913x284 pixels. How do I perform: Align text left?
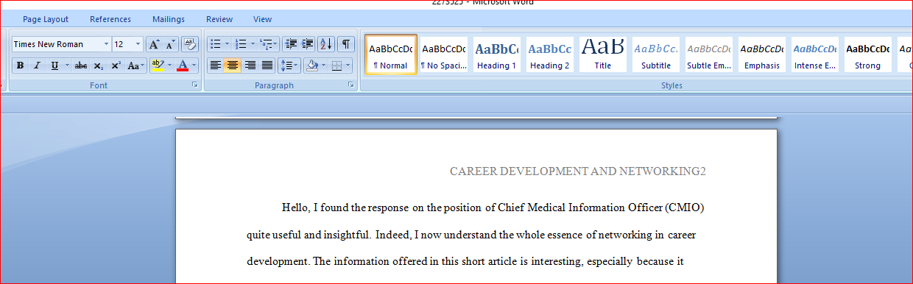[x=215, y=65]
